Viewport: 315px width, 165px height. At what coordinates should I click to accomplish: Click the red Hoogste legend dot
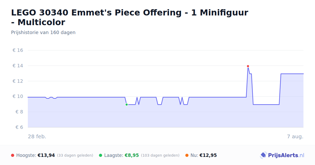pos(13,155)
